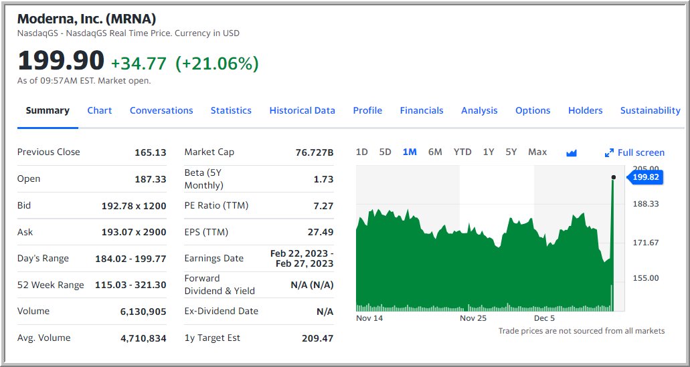Click PE Ratio value 7.27
The height and width of the screenshot is (367, 690).
point(323,206)
